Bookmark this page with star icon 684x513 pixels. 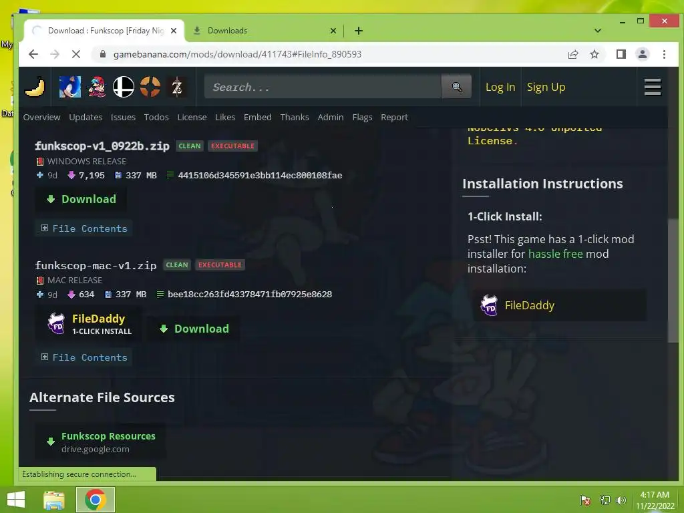coord(594,54)
